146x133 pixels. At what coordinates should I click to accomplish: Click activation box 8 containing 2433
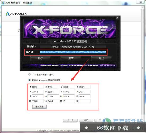click(84, 92)
